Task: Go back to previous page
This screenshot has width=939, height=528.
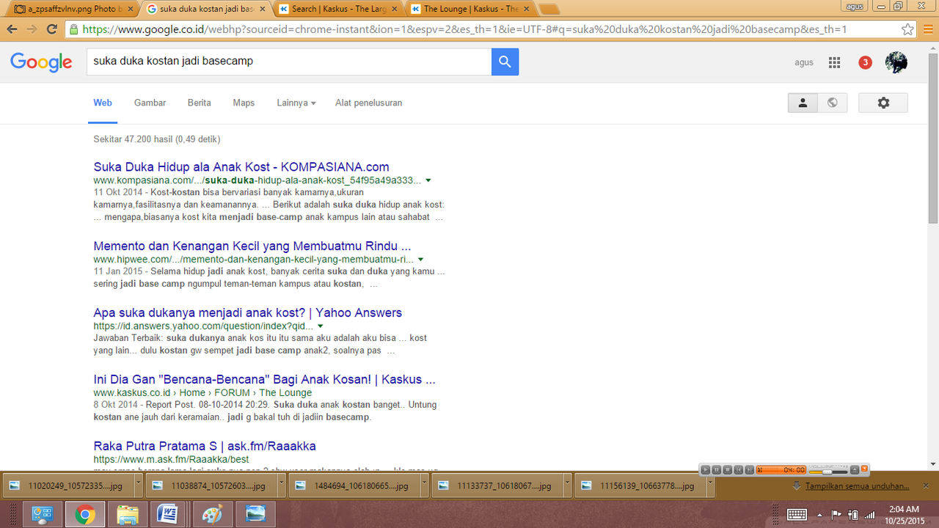Action: pyautogui.click(x=12, y=29)
